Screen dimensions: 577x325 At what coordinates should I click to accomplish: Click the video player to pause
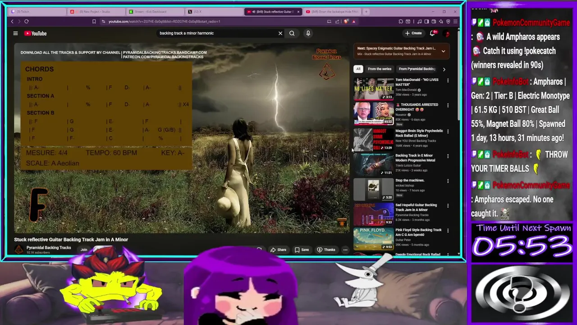click(182, 139)
